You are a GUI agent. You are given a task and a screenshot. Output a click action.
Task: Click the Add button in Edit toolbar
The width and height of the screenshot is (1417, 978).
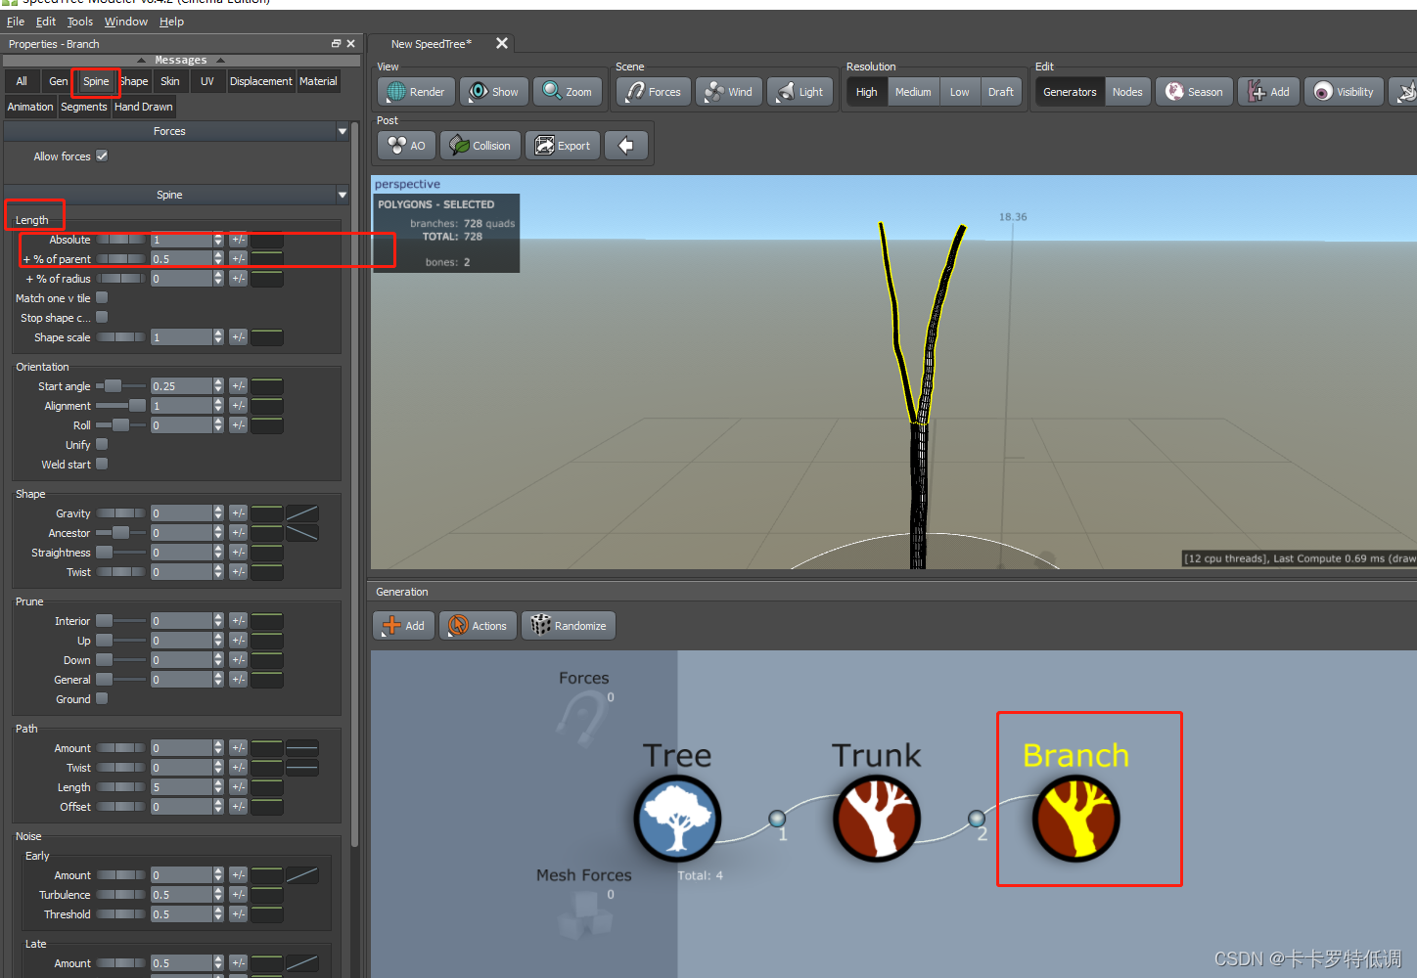[x=1268, y=92]
